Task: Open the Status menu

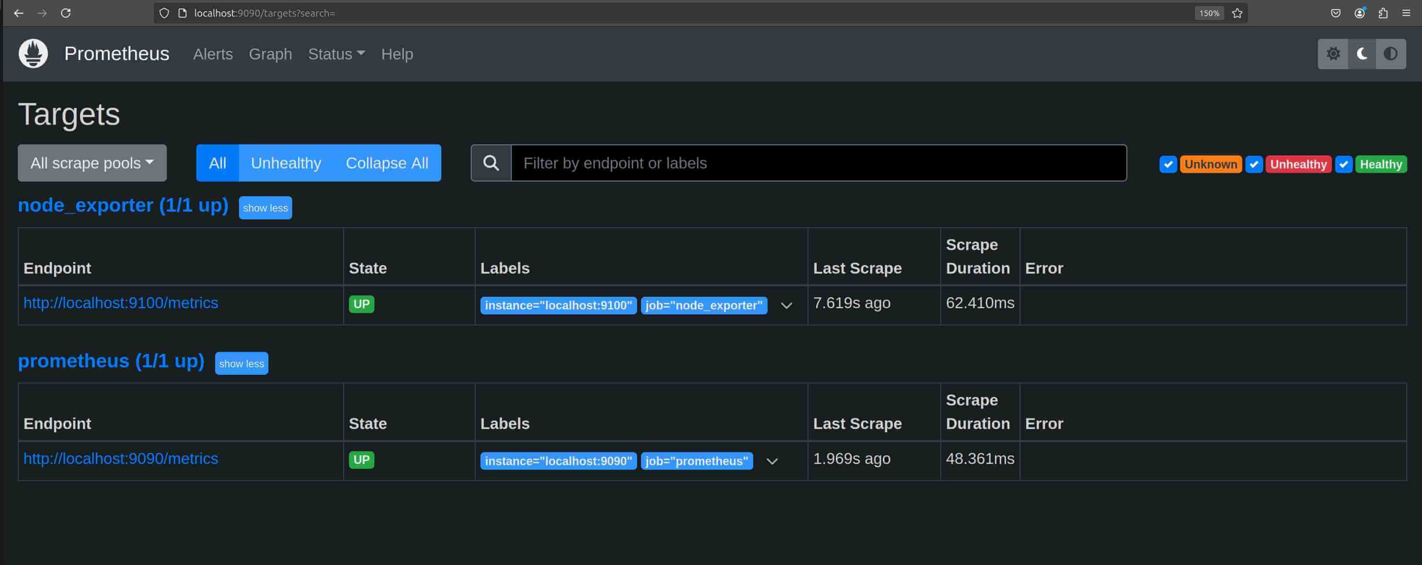Action: 335,54
